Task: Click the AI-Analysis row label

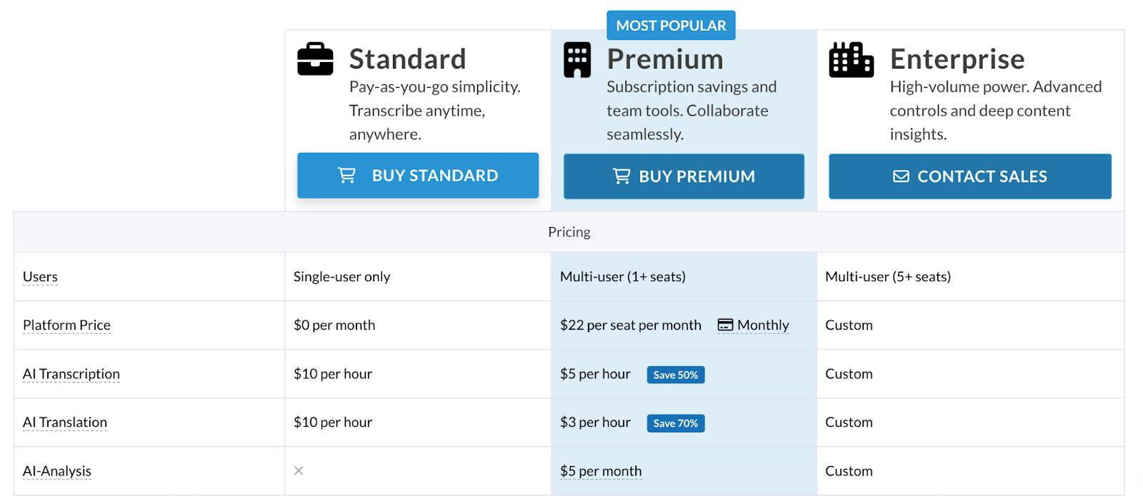Action: (x=57, y=471)
